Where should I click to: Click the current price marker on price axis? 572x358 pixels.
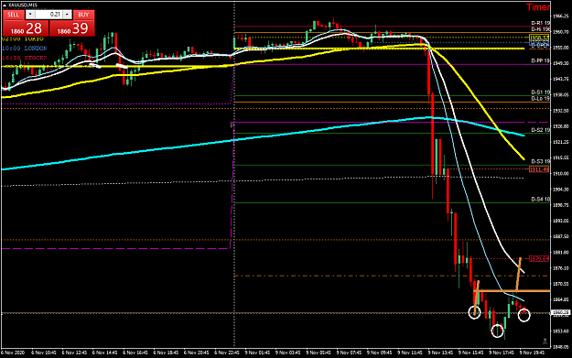coord(561,313)
